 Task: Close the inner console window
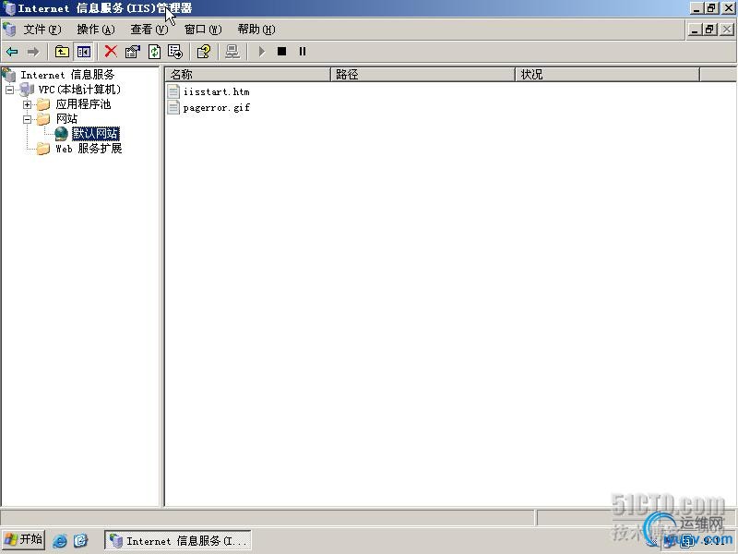tap(727, 30)
